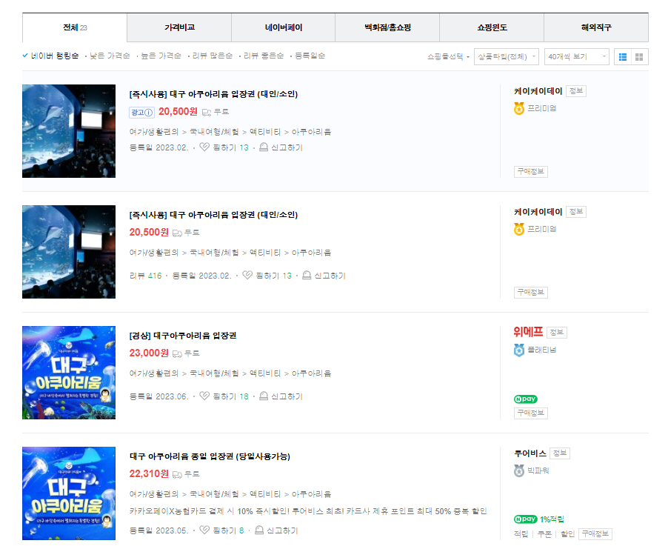This screenshot has height=549, width=668.
Task: Open [경상] 대구아쿠아리움 입장권 listing
Action: point(183,336)
